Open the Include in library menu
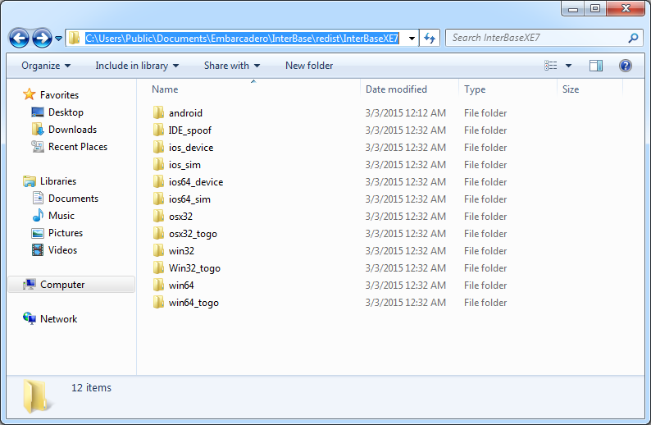This screenshot has height=425, width=651. click(137, 66)
